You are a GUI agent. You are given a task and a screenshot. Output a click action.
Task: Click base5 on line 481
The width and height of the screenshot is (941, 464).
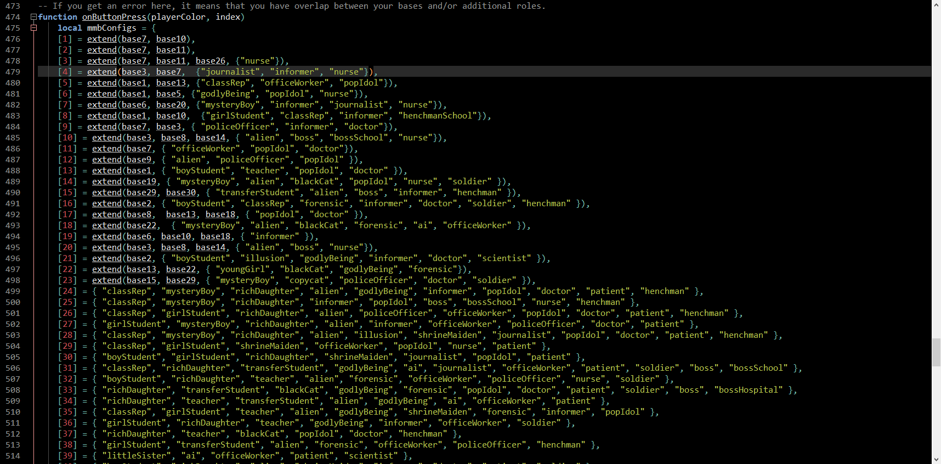click(168, 94)
